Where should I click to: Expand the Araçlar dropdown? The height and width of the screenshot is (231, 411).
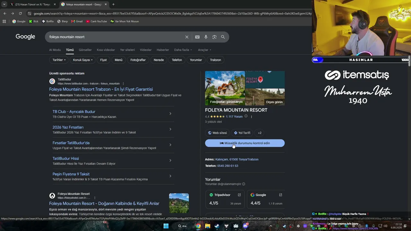(205, 50)
